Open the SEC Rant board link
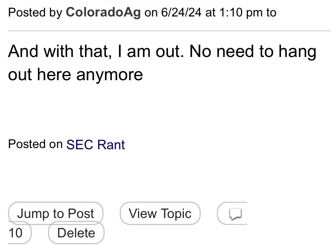331x245 pixels. [96, 145]
